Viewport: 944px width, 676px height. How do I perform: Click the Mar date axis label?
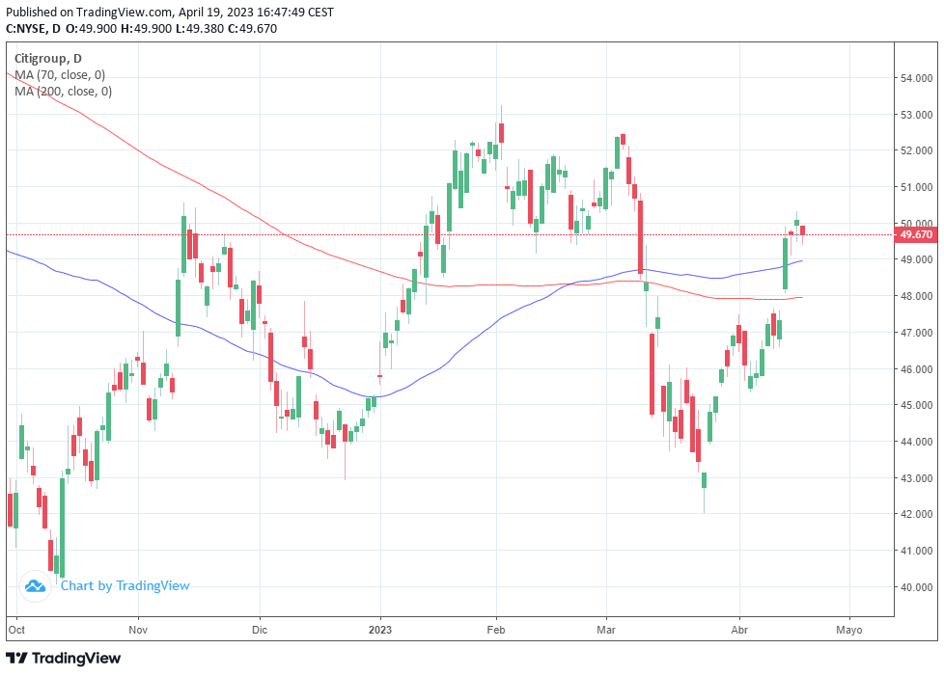[606, 630]
